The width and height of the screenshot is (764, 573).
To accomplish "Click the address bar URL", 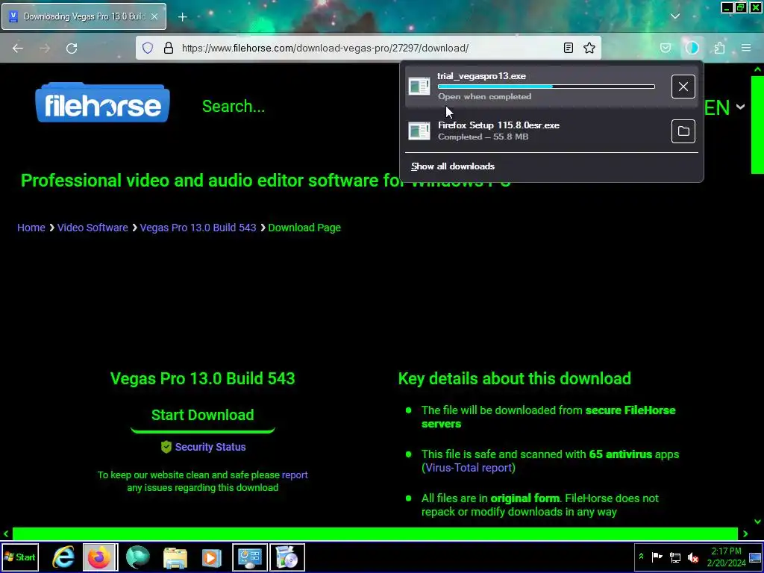I will pyautogui.click(x=325, y=48).
